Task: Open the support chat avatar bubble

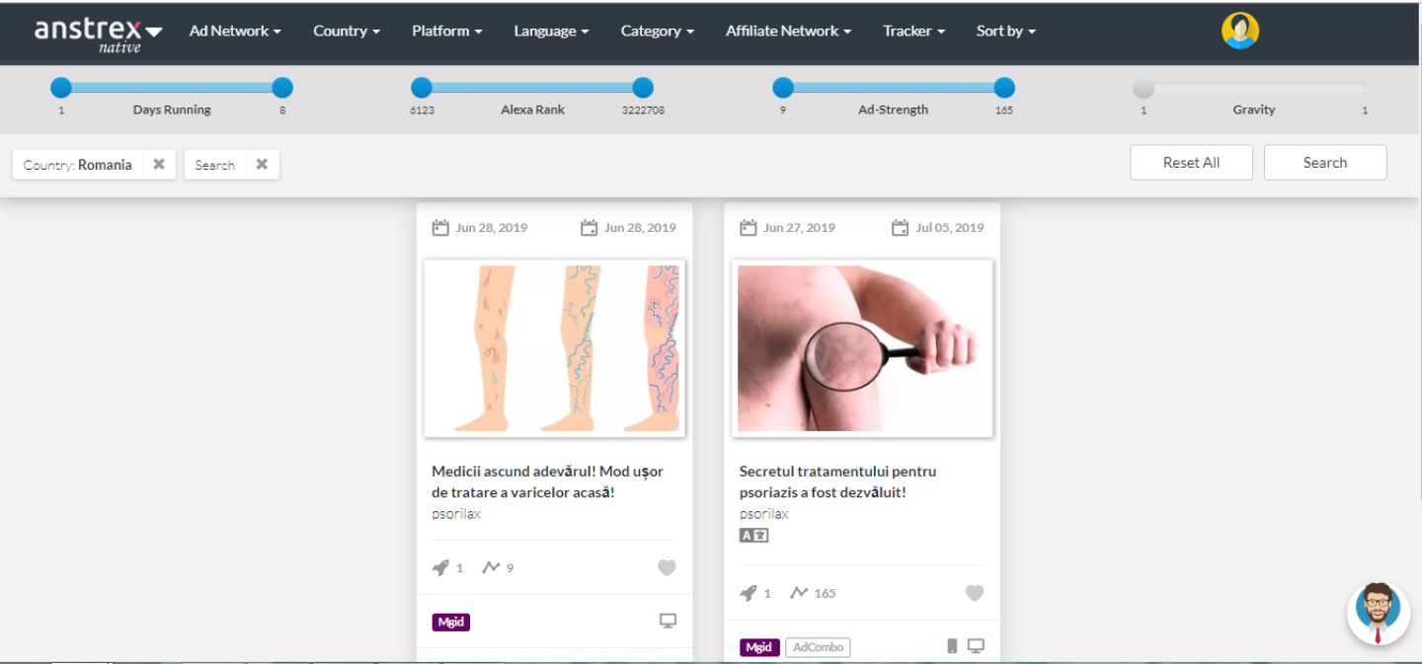Action: point(1378,613)
